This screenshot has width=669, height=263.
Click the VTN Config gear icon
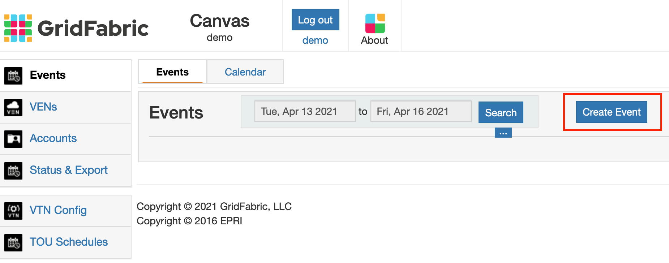(13, 211)
